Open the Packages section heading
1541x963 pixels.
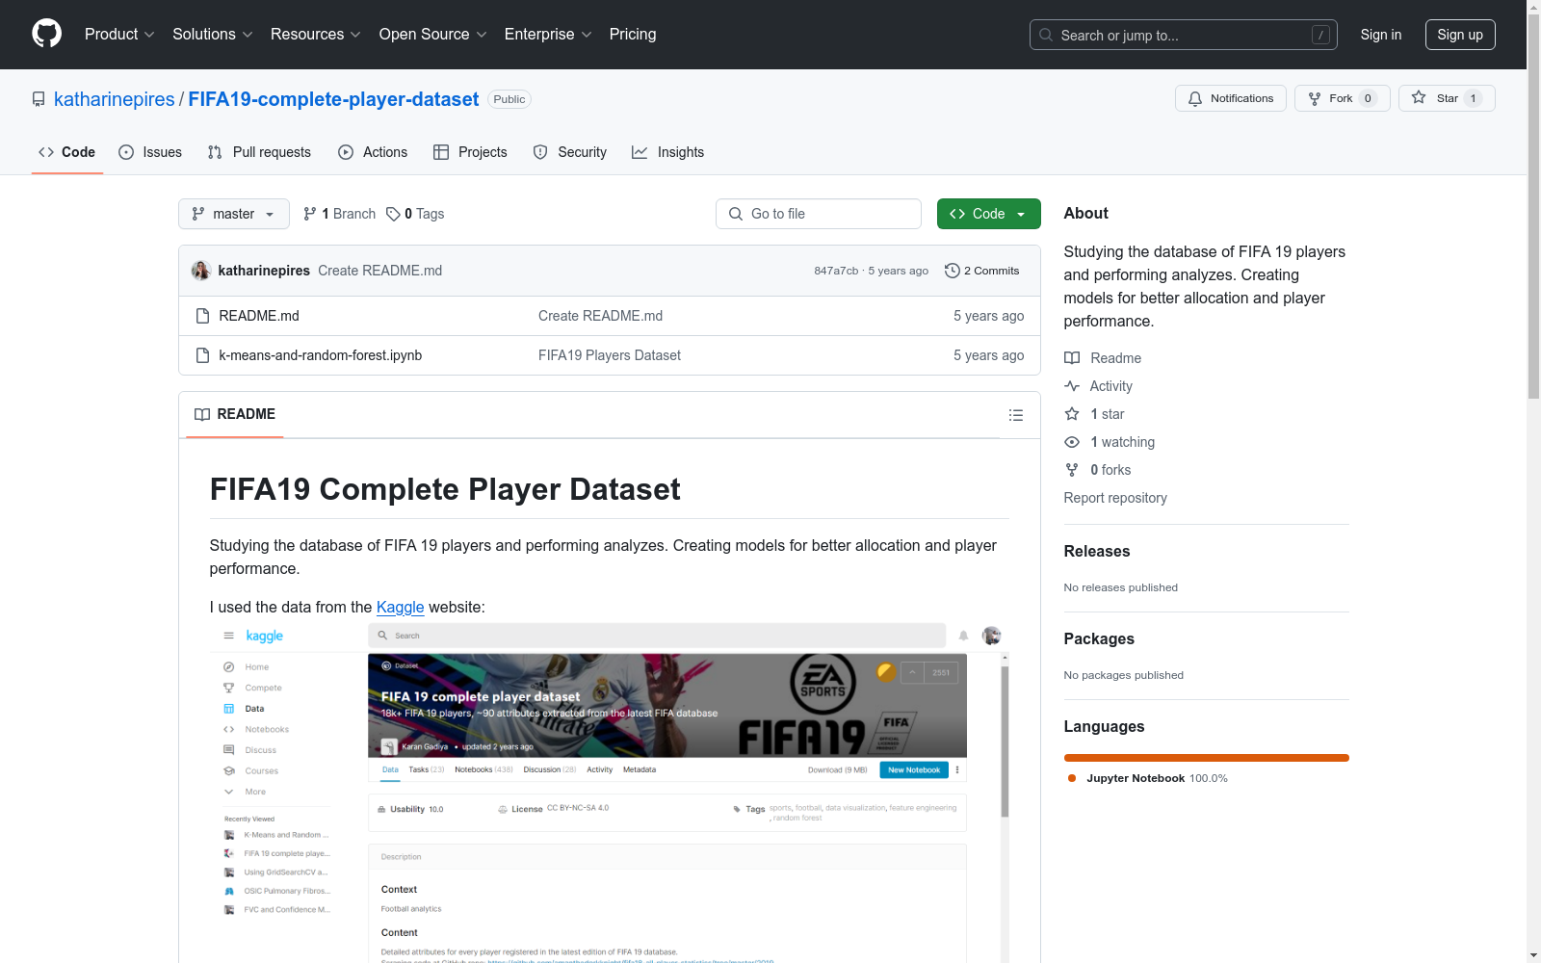(1099, 638)
